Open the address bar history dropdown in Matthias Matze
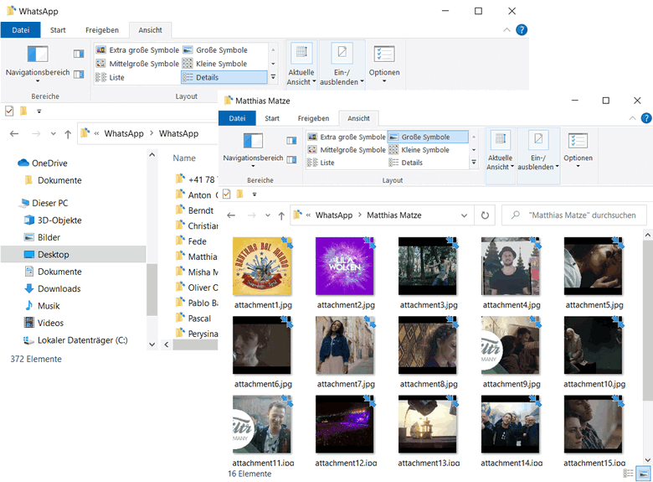 [x=464, y=215]
